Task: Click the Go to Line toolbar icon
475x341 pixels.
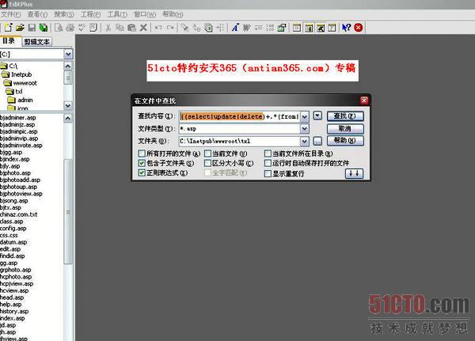Action: 220,28
